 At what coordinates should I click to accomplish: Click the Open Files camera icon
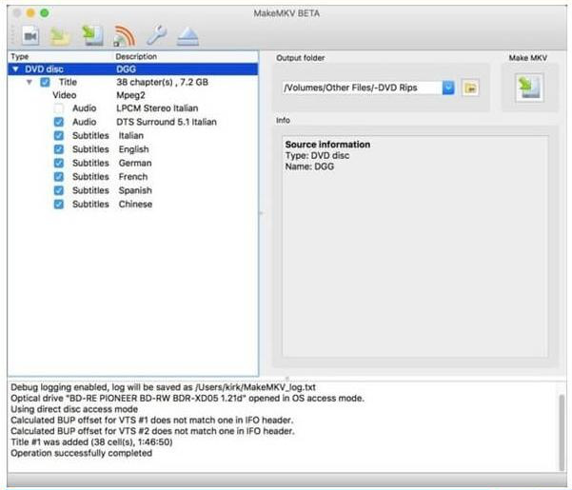(30, 36)
